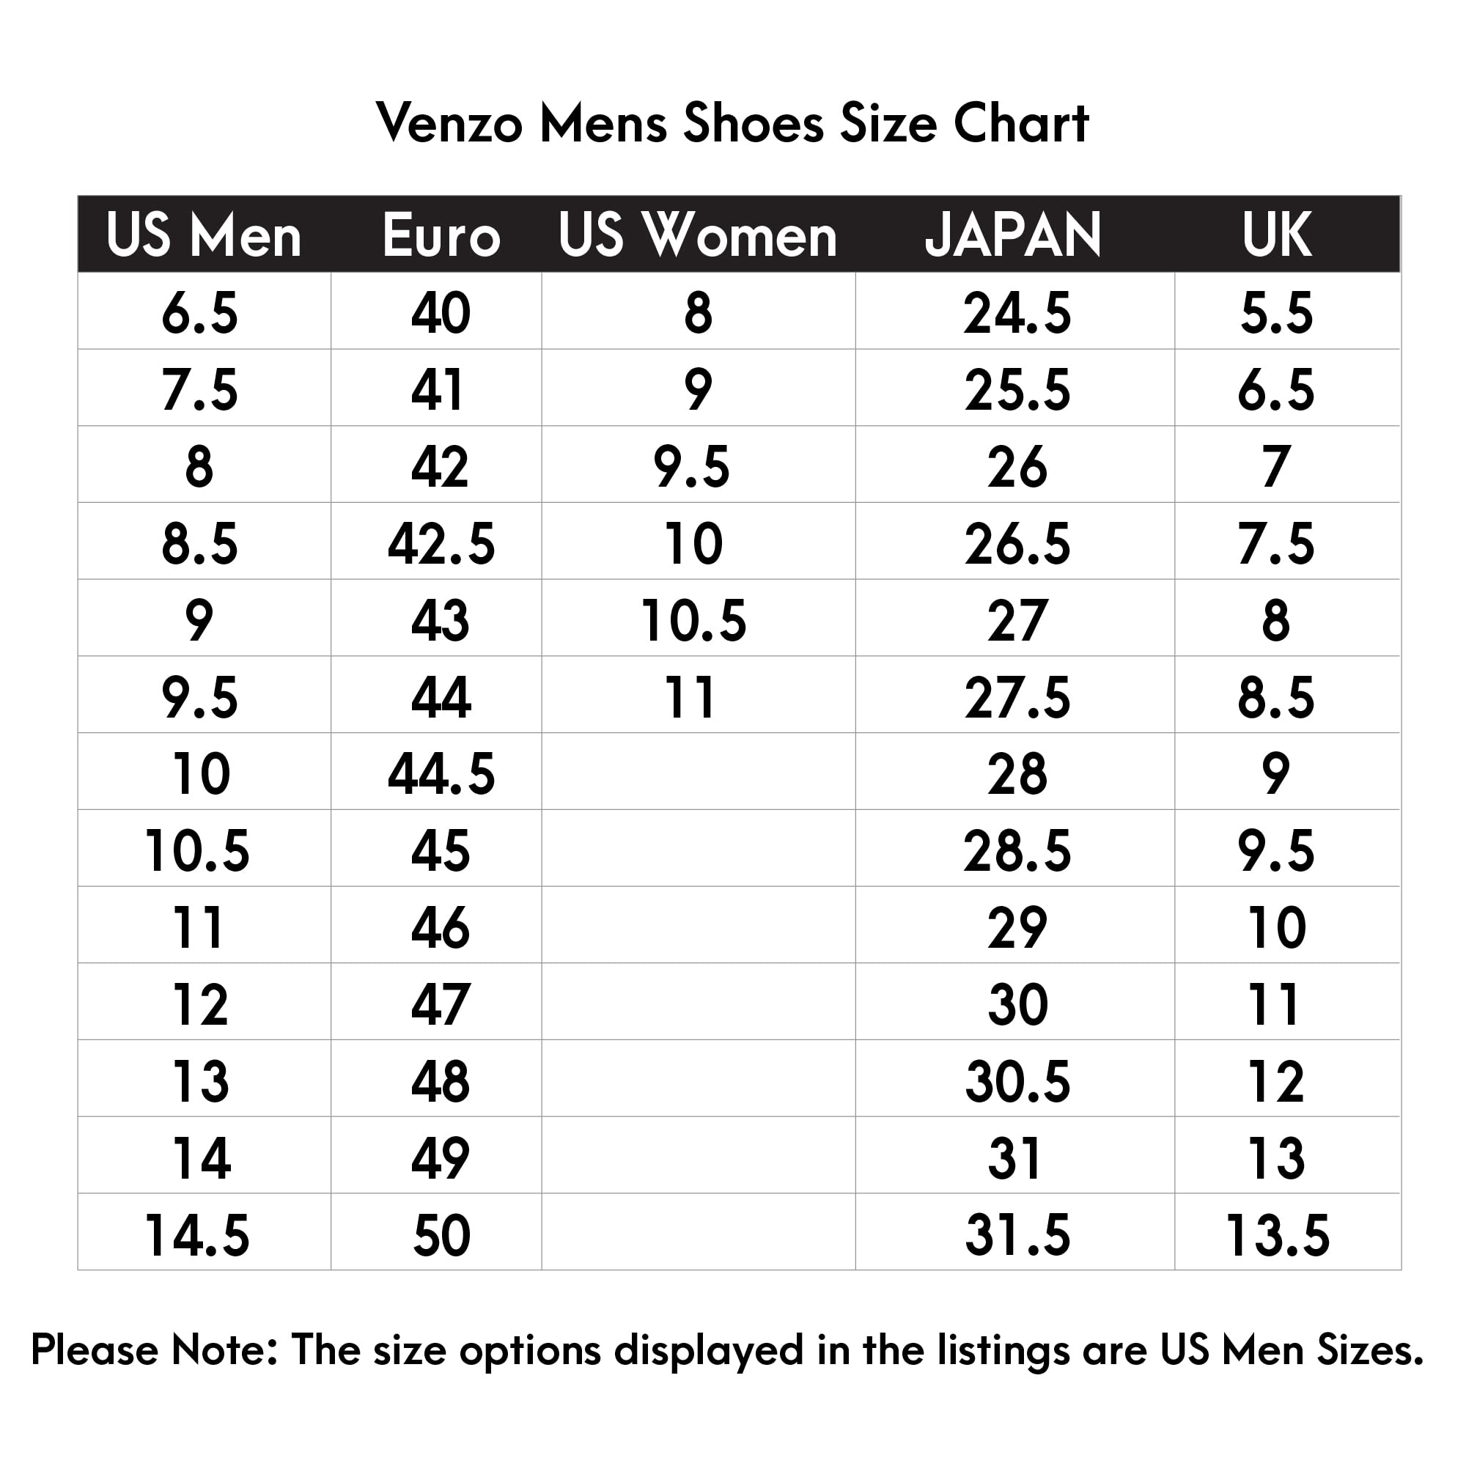Click the US Men size 6.5 cell
Viewport: 1466px width, 1466px height.
click(199, 314)
